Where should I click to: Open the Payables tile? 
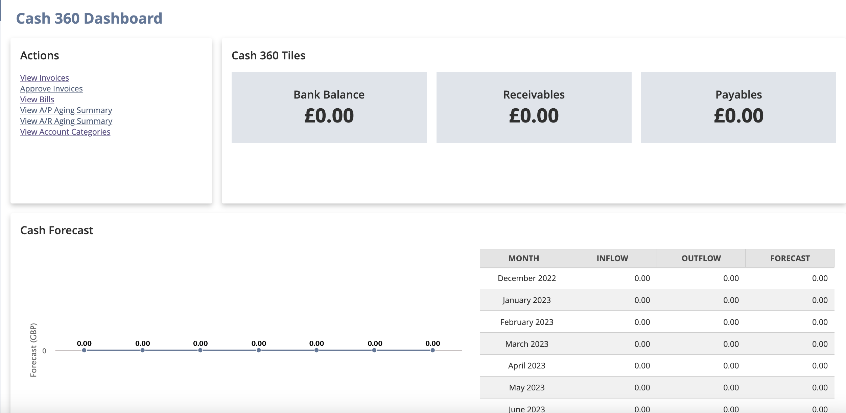pos(738,107)
